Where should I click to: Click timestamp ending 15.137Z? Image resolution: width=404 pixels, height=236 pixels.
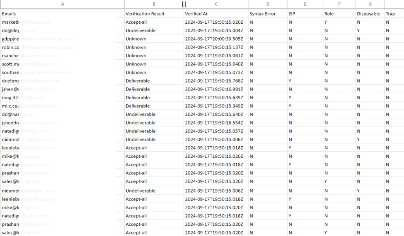(214, 47)
